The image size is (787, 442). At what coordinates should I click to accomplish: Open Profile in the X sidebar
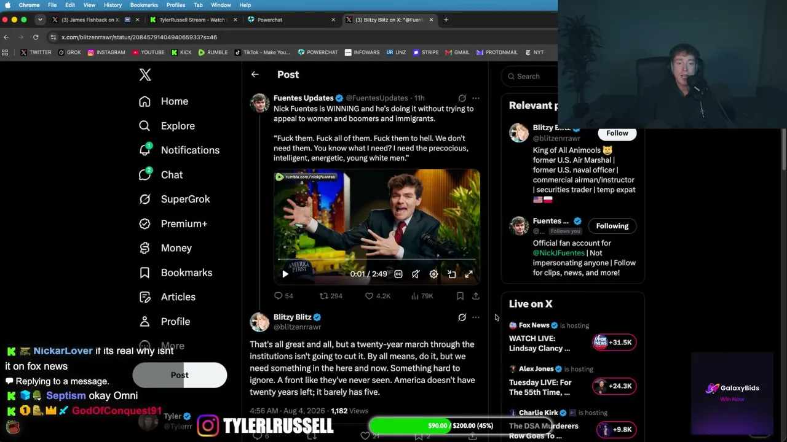coord(164,322)
